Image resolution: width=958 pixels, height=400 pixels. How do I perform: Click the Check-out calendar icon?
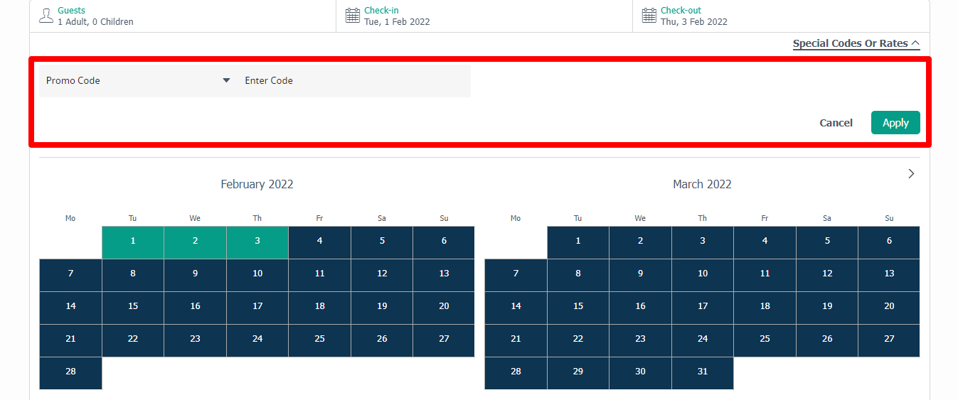coord(649,16)
